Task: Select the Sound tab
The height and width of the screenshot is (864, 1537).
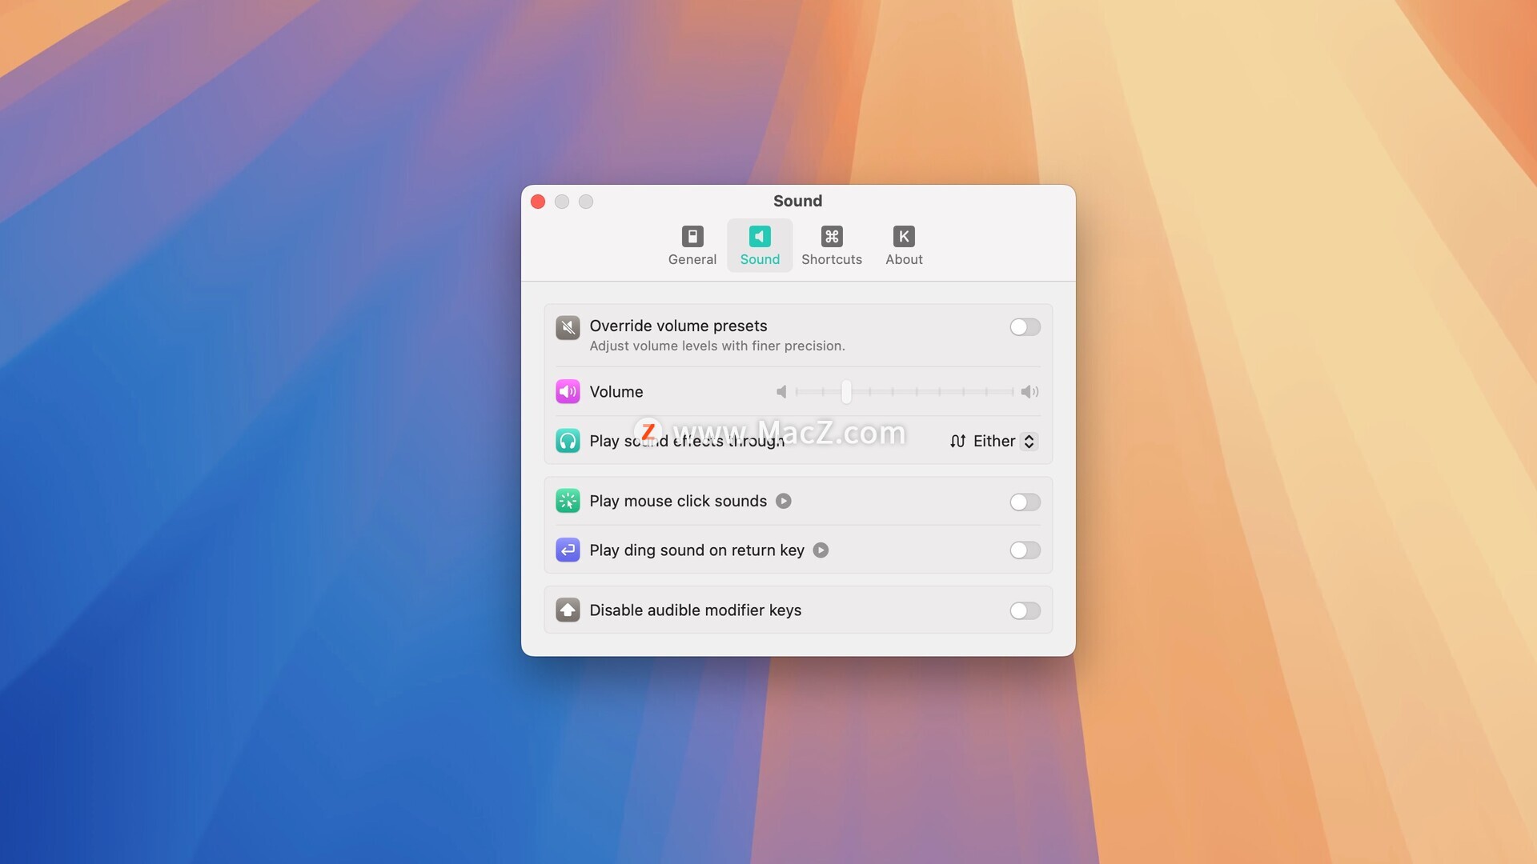Action: [x=760, y=246]
